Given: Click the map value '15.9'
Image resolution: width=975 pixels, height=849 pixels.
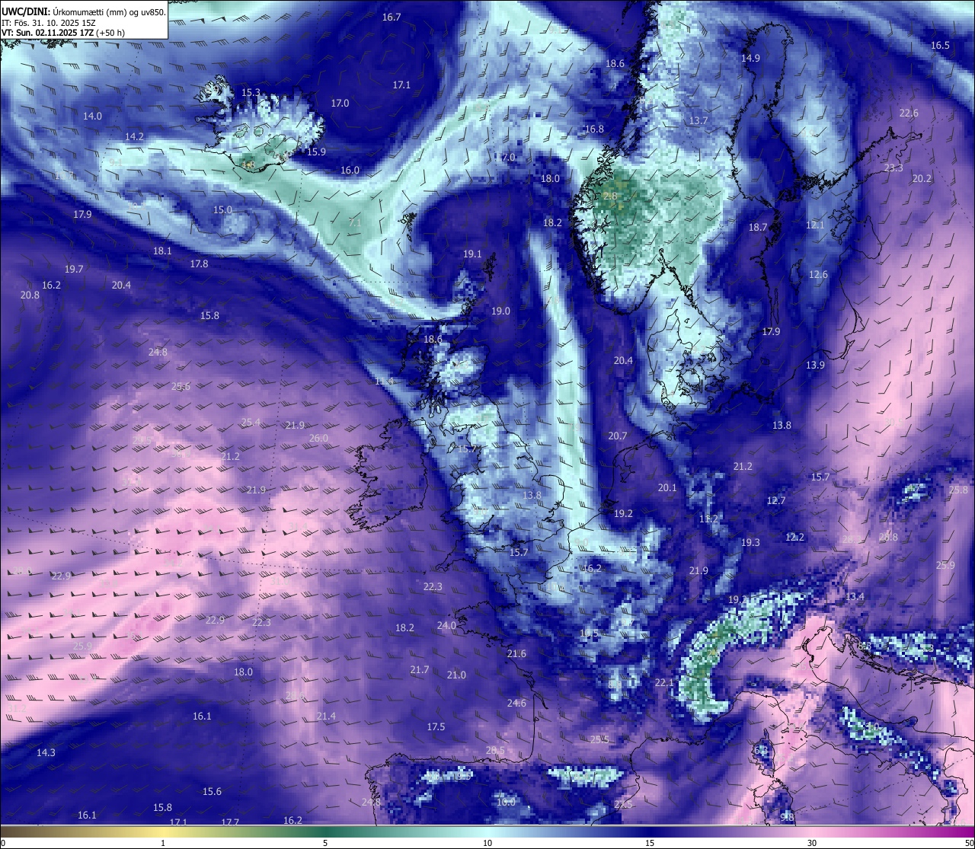Looking at the screenshot, I should 316,152.
